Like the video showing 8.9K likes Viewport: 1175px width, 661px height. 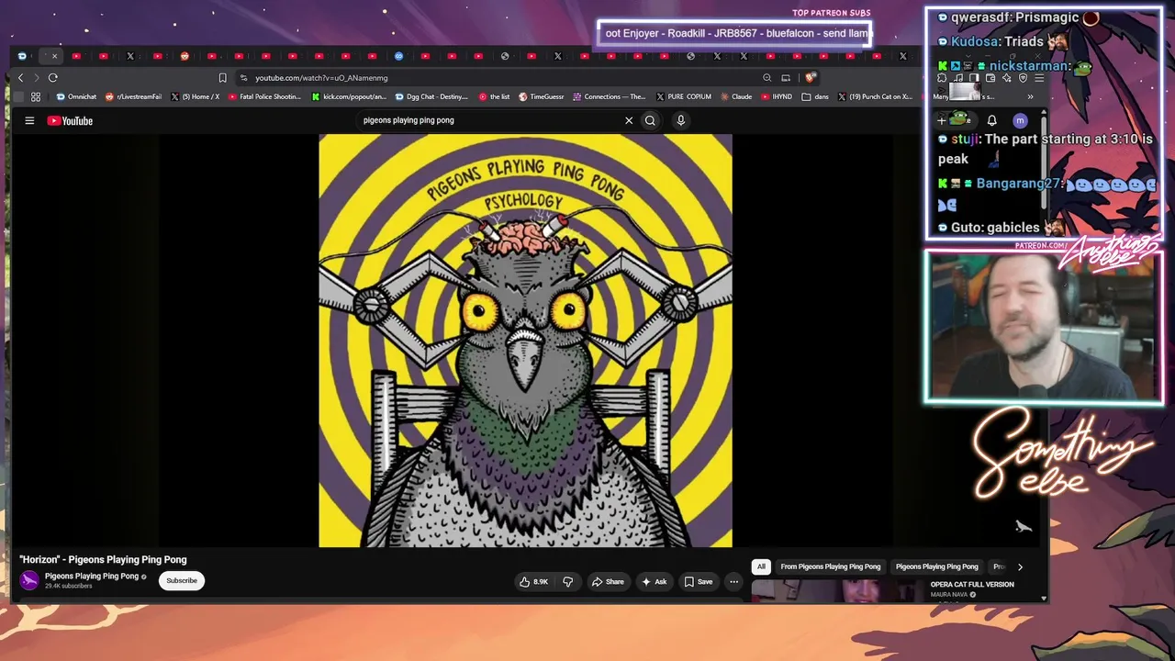coord(534,581)
